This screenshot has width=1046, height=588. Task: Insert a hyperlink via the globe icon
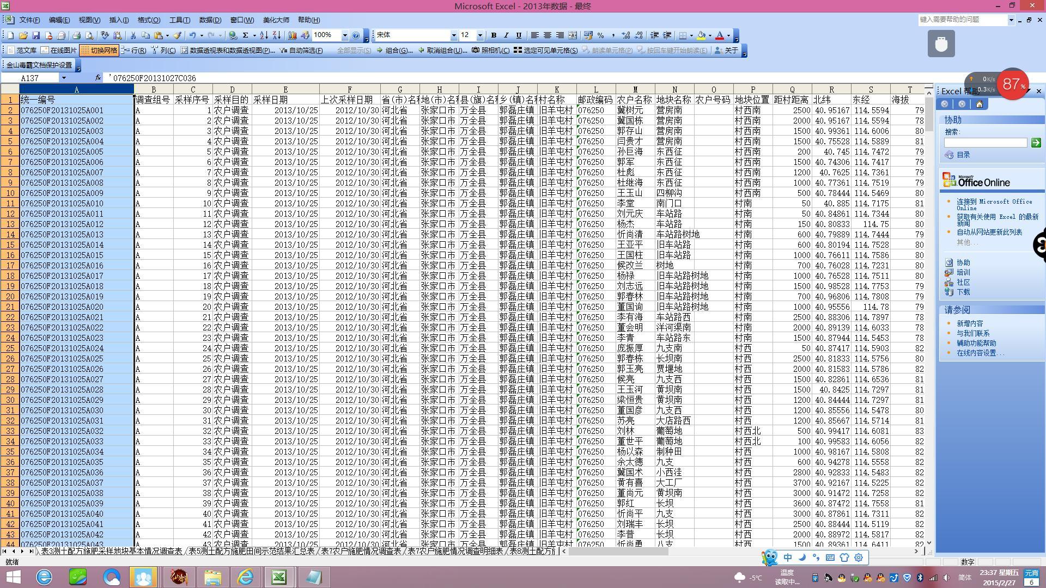pos(233,35)
